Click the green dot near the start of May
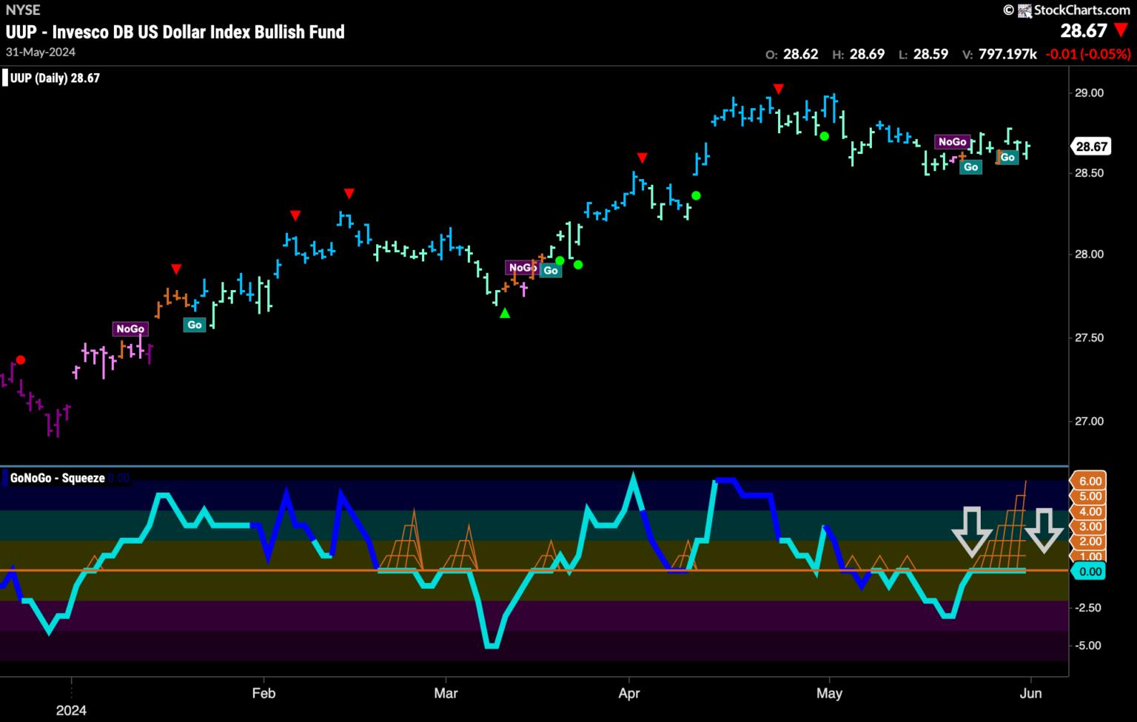The width and height of the screenshot is (1137, 722). coord(824,136)
